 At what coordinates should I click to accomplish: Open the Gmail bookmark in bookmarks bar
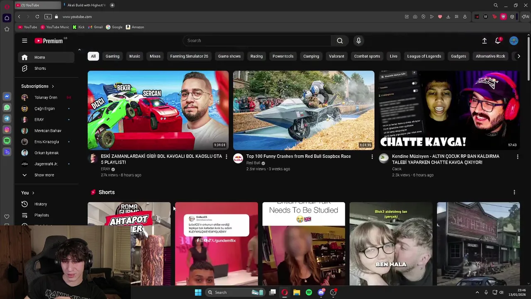coord(95,27)
